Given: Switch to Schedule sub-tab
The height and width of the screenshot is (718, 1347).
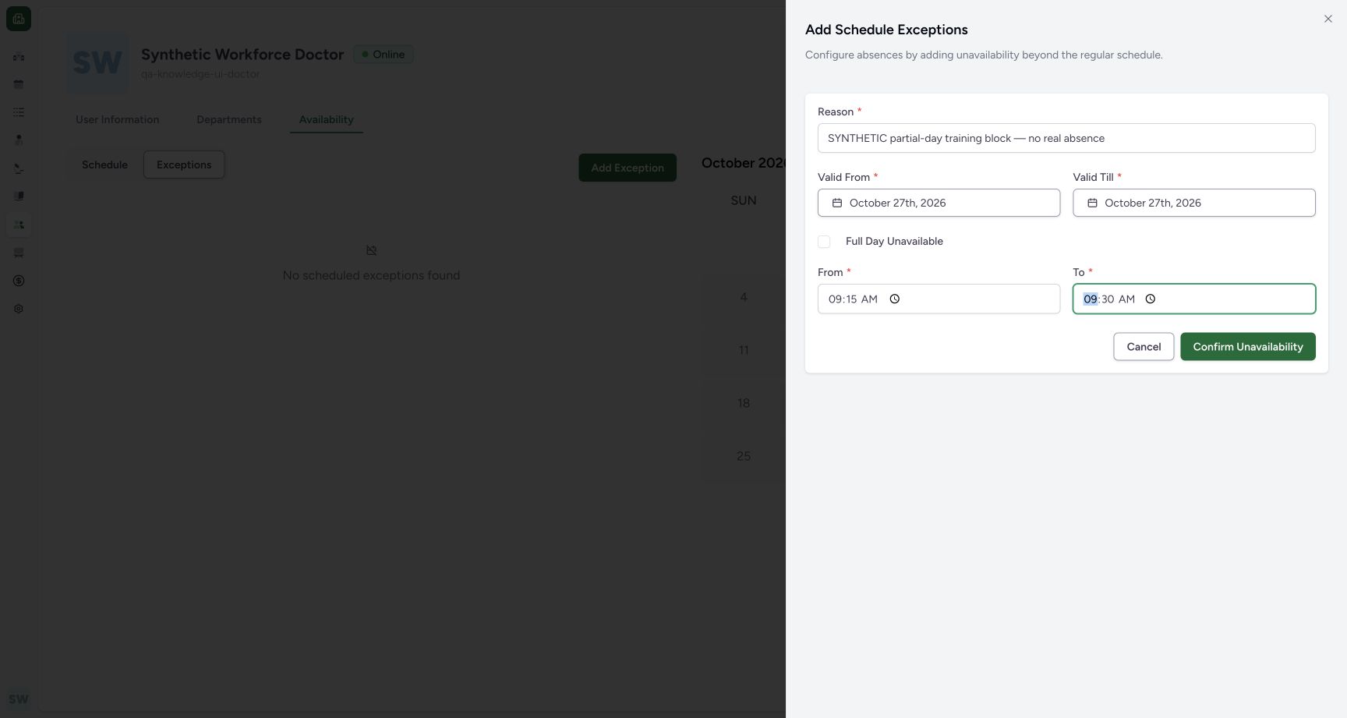Looking at the screenshot, I should (104, 164).
